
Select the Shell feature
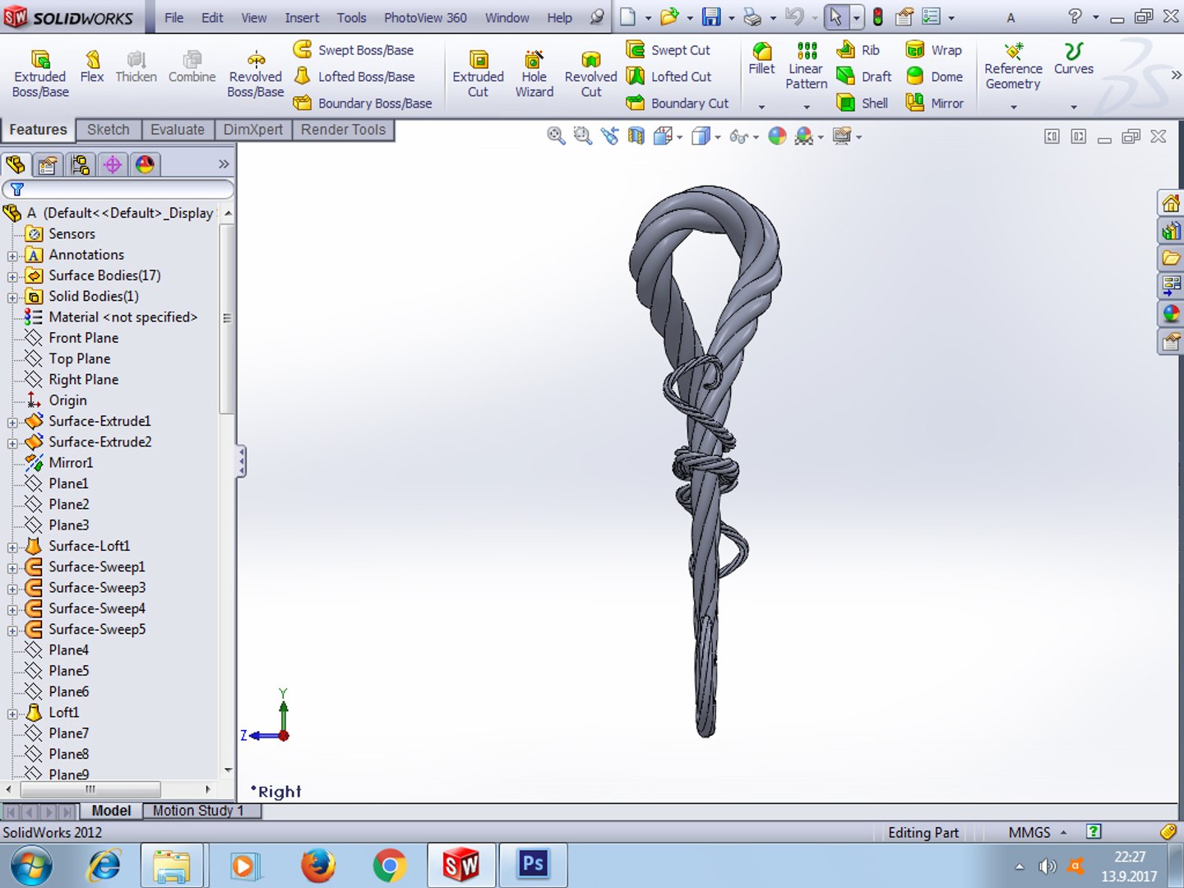(x=862, y=103)
